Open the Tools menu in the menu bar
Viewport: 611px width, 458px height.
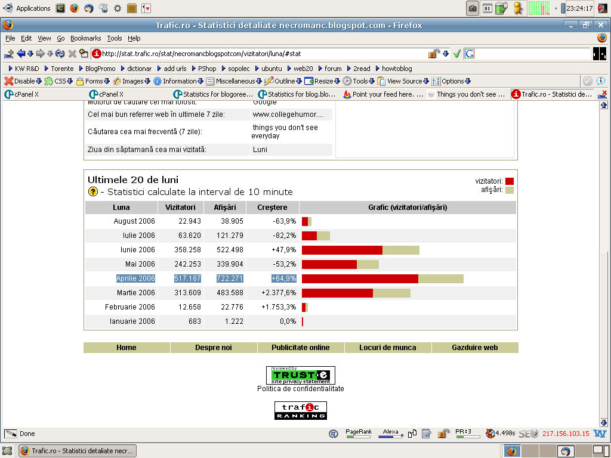(x=115, y=38)
